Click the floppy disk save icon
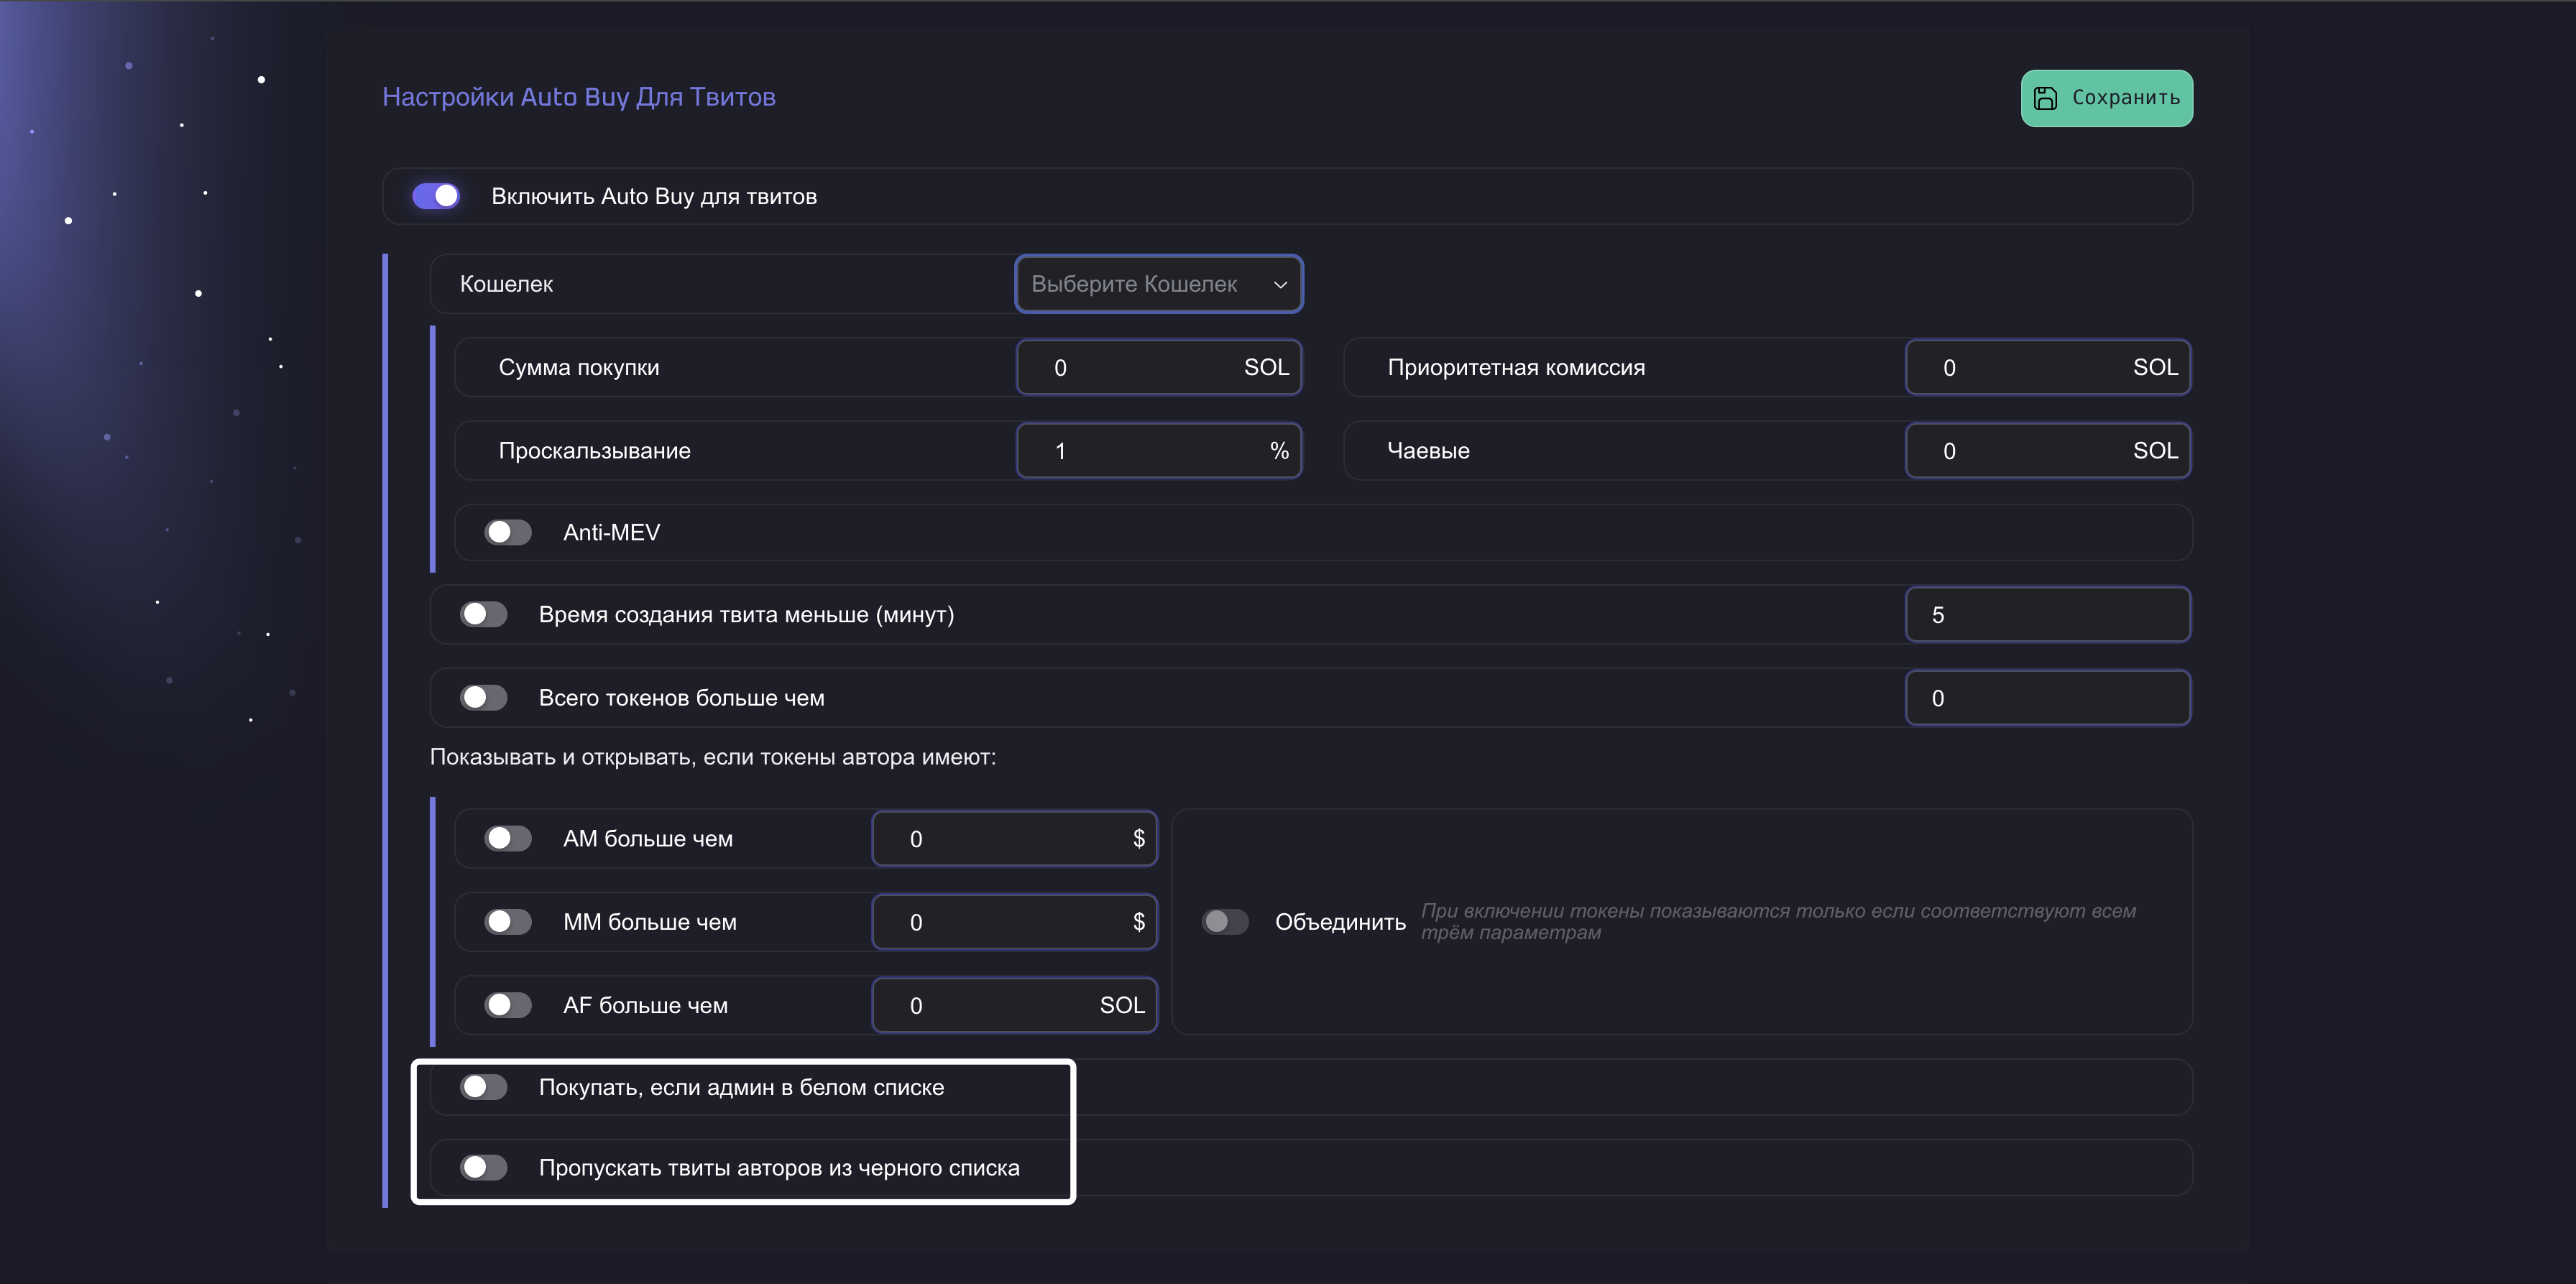The width and height of the screenshot is (2576, 1284). tap(2045, 98)
